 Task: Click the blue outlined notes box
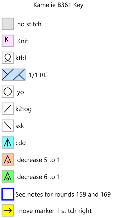8,194
